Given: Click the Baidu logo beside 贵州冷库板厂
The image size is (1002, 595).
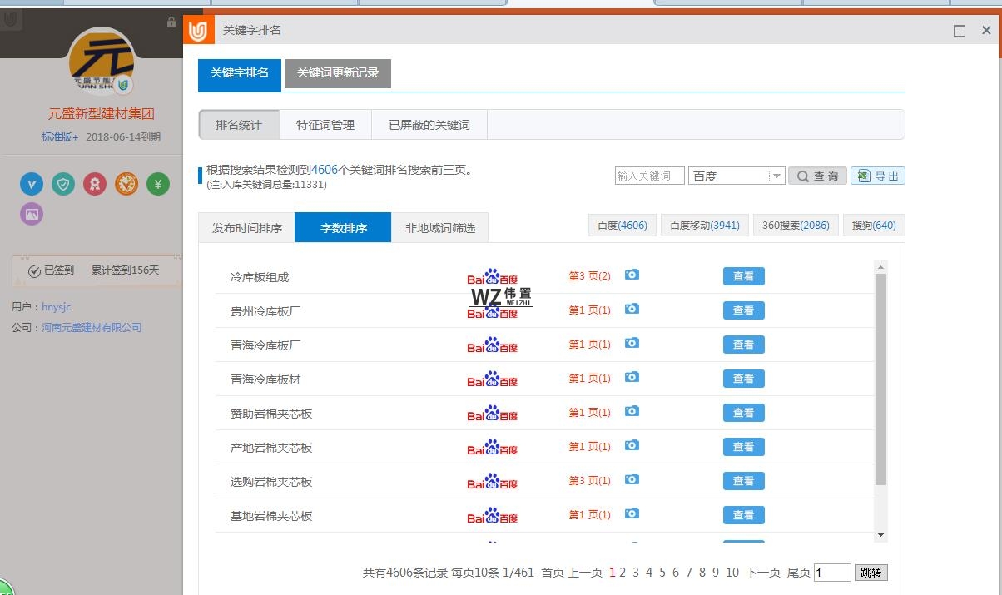Looking at the screenshot, I should 493,314.
